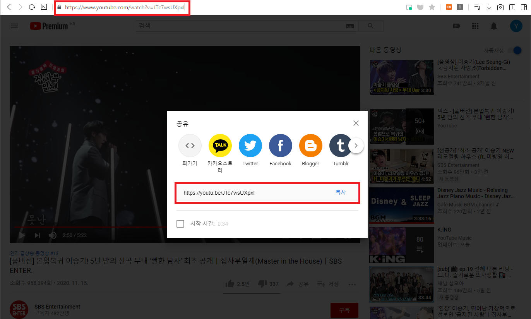Image resolution: width=531 pixels, height=319 pixels.
Task: Click the picture-in-picture icon in the browser toolbar
Action: tap(409, 7)
